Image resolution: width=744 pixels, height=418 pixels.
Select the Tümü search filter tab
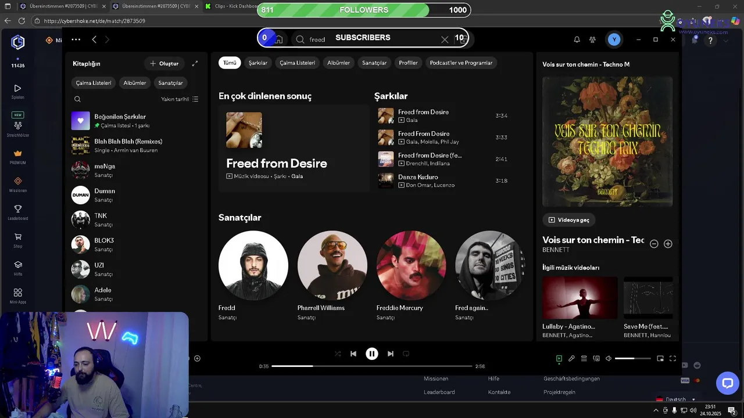click(x=230, y=63)
